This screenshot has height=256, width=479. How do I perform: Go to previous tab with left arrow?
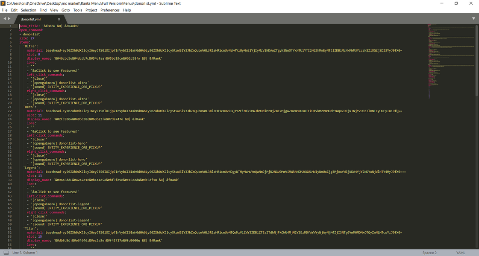pyautogui.click(x=5, y=19)
